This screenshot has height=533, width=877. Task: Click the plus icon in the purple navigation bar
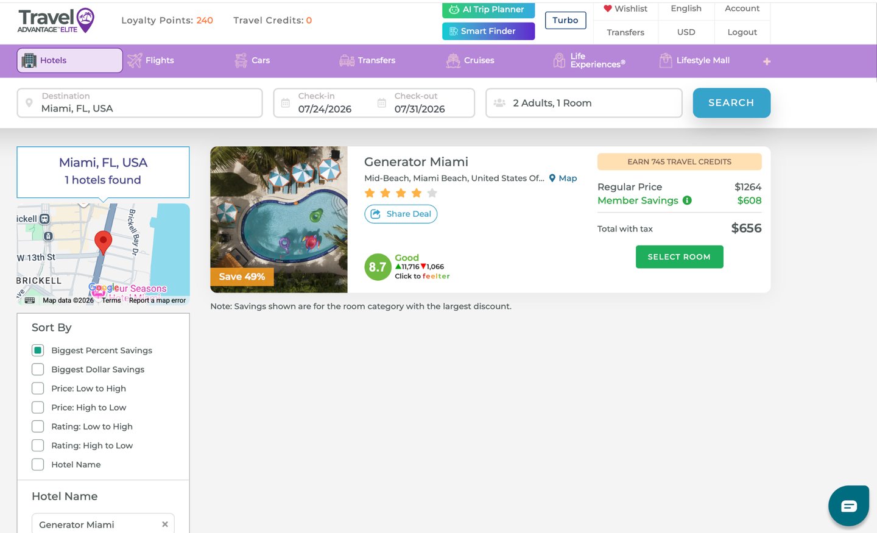[x=767, y=61]
